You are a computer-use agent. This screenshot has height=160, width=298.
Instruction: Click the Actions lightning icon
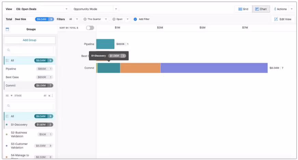(x=275, y=9)
